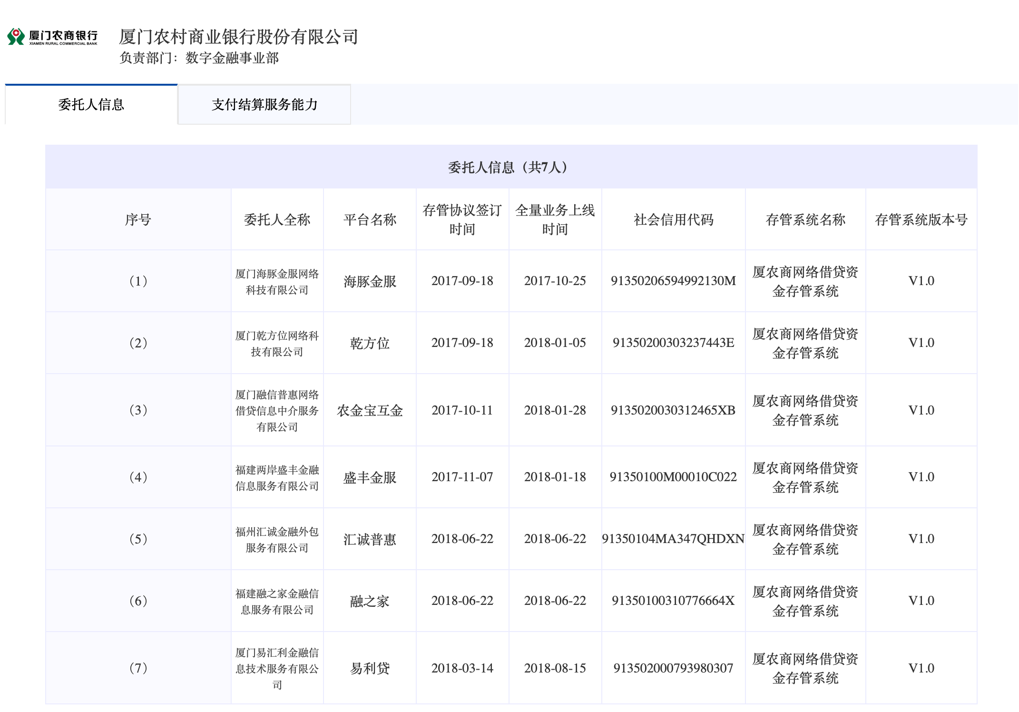Viewport: 1019px width, 712px height.
Task: Click the Xiamen Rural Commercial Bank logo
Action: pyautogui.click(x=52, y=37)
